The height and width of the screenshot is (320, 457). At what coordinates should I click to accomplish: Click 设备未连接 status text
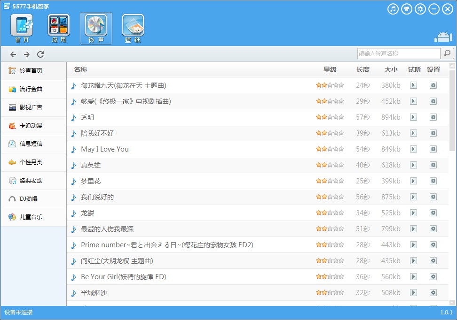(x=18, y=312)
